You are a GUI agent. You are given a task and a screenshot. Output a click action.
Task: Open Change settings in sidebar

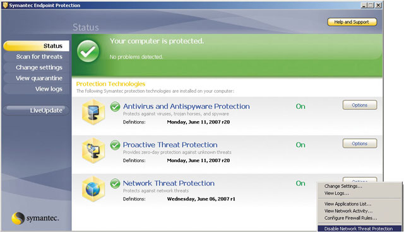(x=37, y=67)
